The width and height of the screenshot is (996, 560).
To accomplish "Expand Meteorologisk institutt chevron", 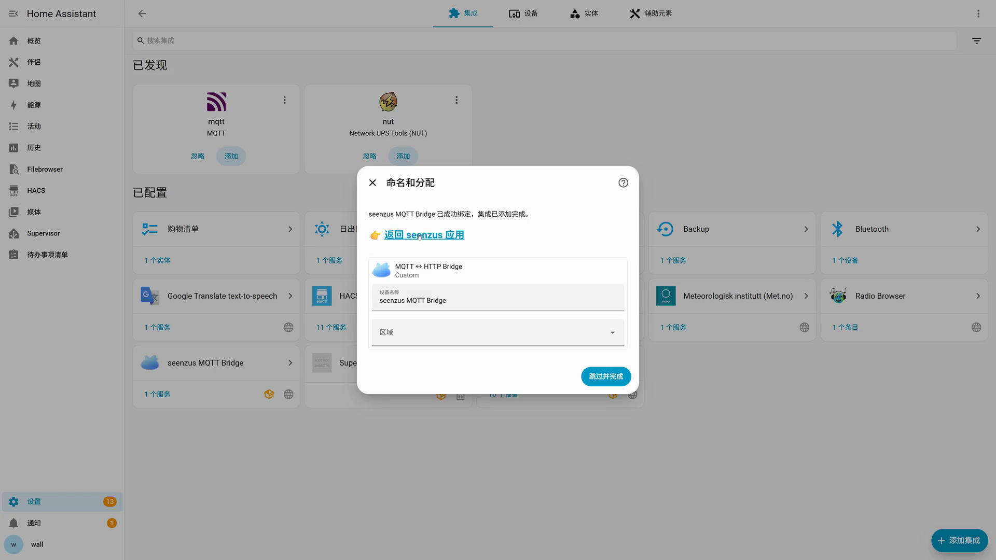I will coord(806,296).
